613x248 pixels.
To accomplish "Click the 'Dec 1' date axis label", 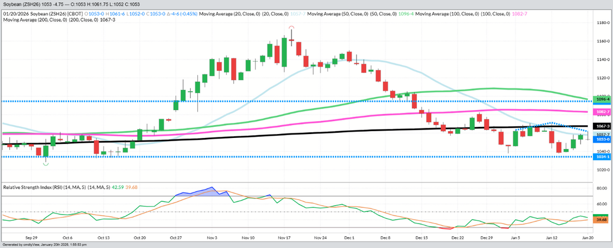I will tap(349, 237).
